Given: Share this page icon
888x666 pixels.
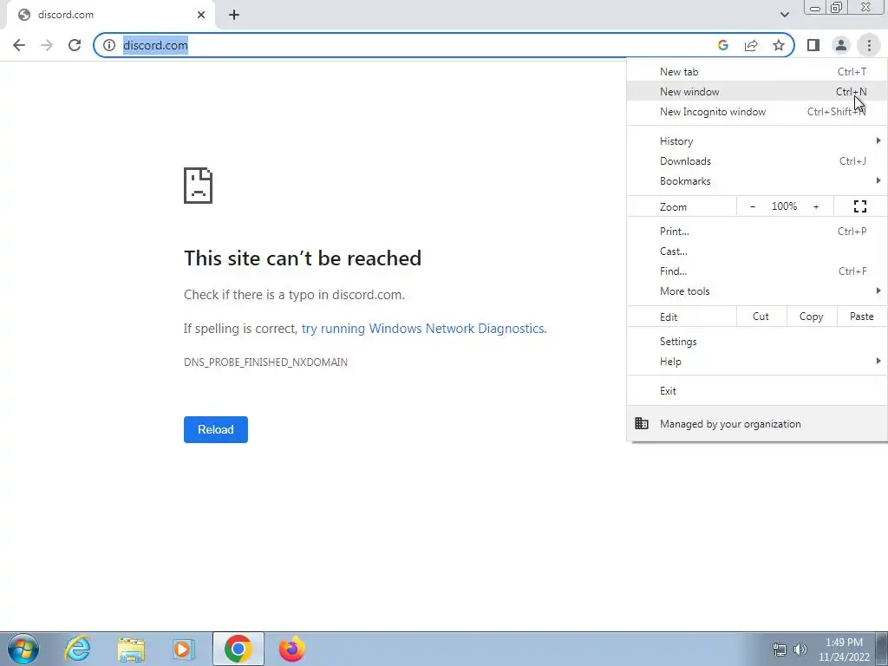Looking at the screenshot, I should click(x=751, y=45).
